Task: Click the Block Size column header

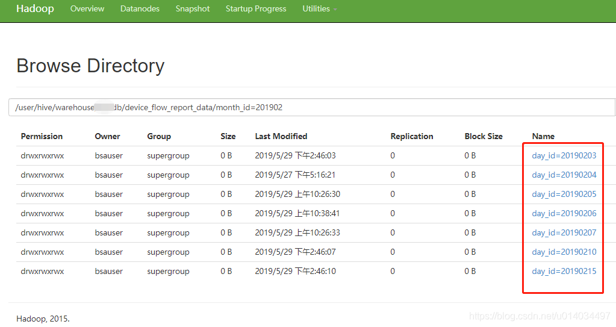Action: (x=484, y=136)
